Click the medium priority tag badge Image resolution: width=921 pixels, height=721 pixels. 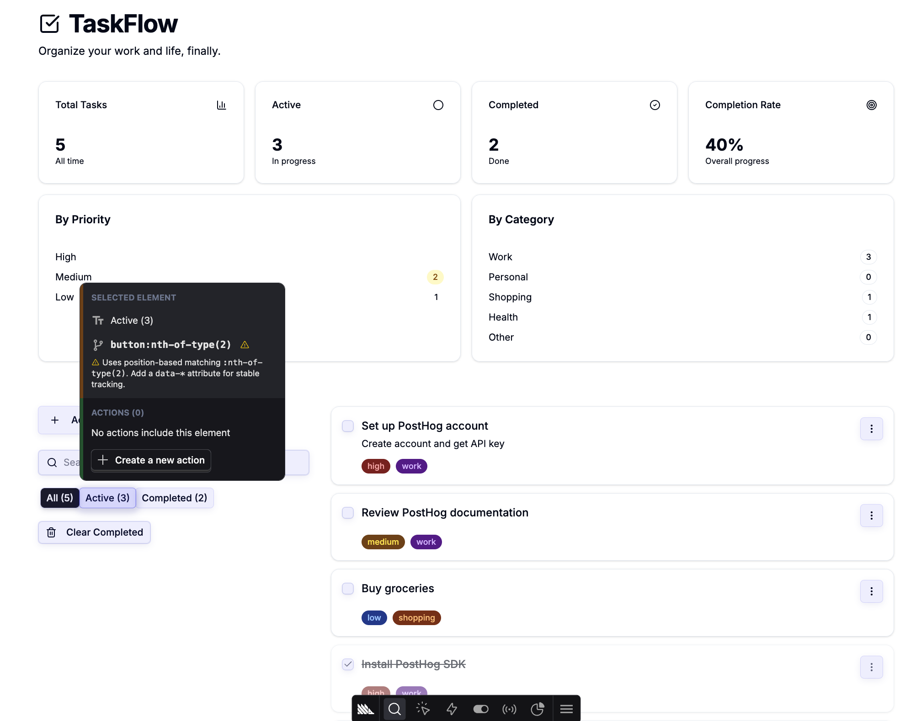(383, 542)
